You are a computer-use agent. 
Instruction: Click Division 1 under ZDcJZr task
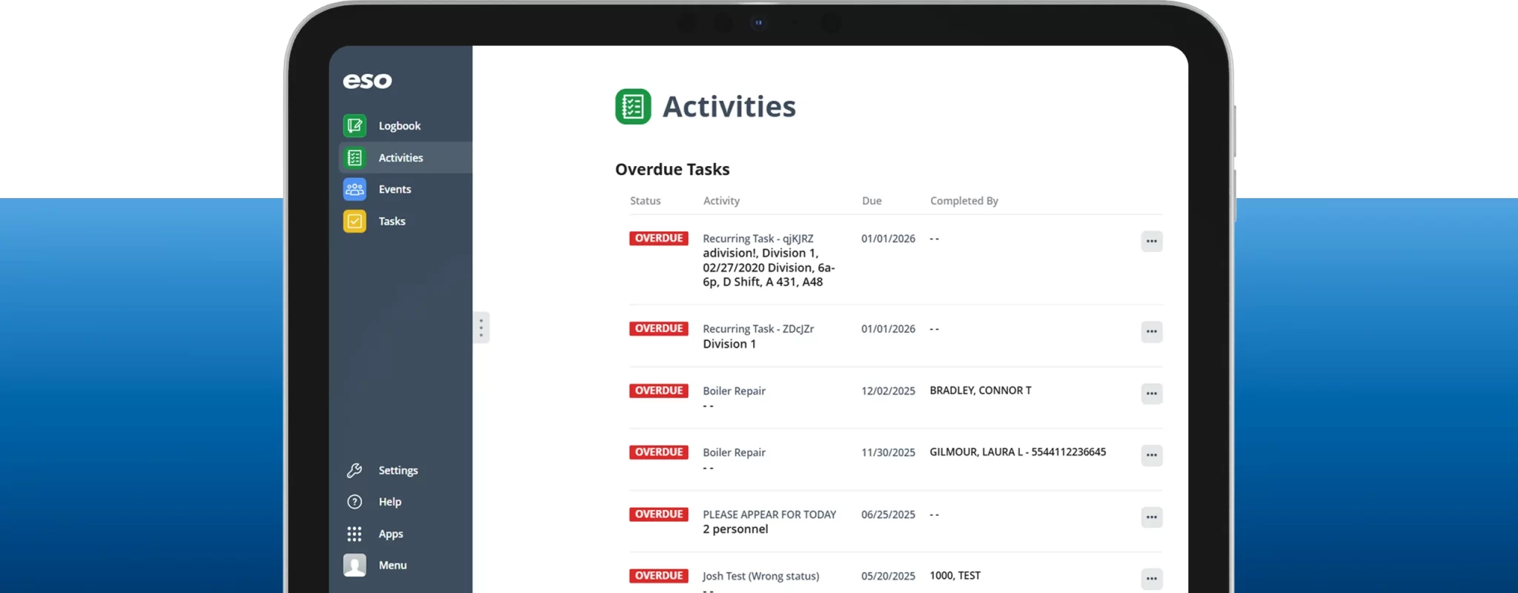click(729, 344)
